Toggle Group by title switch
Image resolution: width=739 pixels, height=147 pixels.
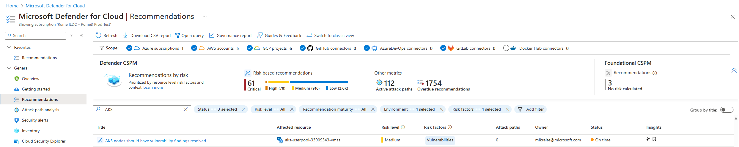tap(727, 110)
